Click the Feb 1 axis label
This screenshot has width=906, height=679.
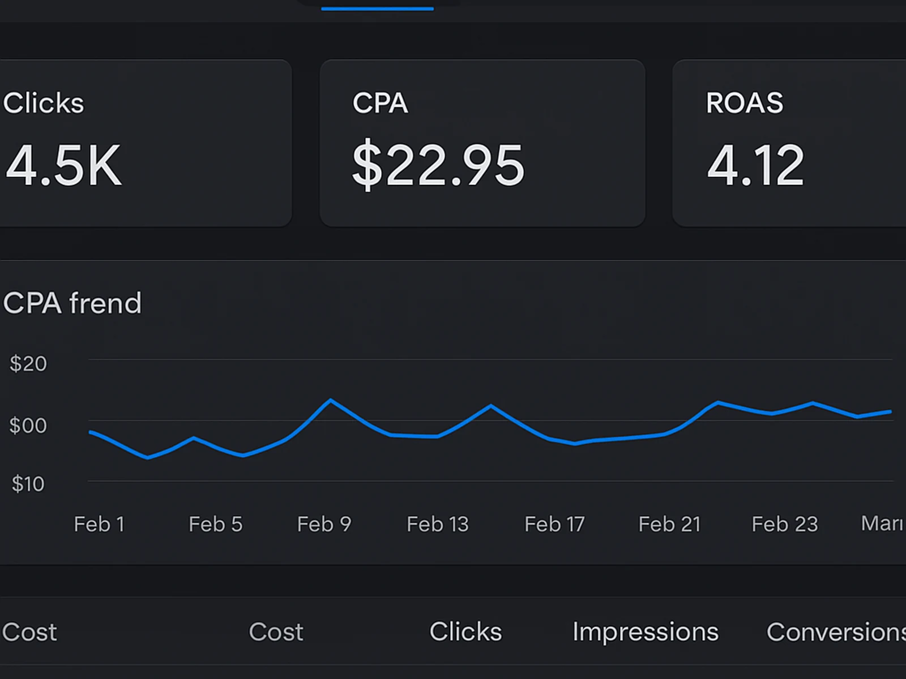pos(100,524)
